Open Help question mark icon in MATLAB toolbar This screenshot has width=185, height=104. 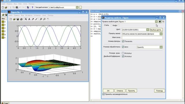tap(32, 8)
